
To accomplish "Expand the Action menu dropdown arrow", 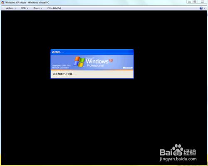I will coord(15,8).
